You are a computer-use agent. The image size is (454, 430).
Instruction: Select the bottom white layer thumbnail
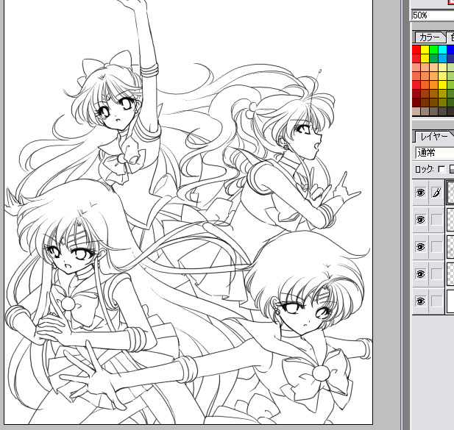[x=450, y=301]
